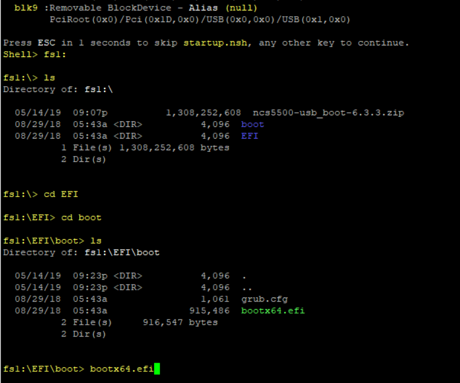Viewport: 460px width, 383px height.
Task: Click the green bootx64.efi file listing
Action: click(x=273, y=310)
